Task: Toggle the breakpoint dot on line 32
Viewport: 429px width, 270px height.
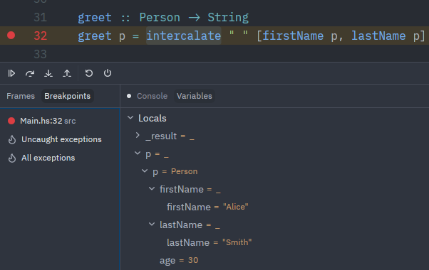Action: [11, 36]
